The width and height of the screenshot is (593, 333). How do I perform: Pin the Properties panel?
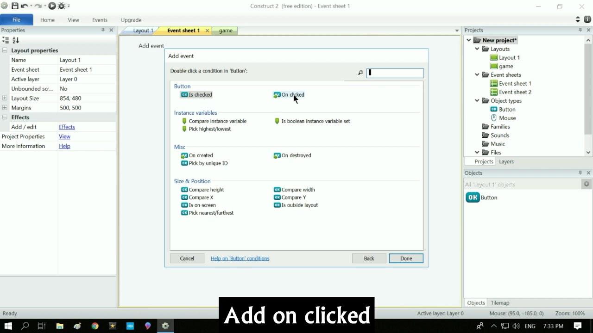(103, 30)
